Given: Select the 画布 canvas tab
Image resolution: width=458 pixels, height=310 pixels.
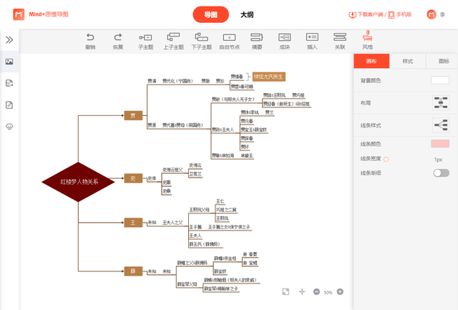Looking at the screenshot, I should pos(371,61).
